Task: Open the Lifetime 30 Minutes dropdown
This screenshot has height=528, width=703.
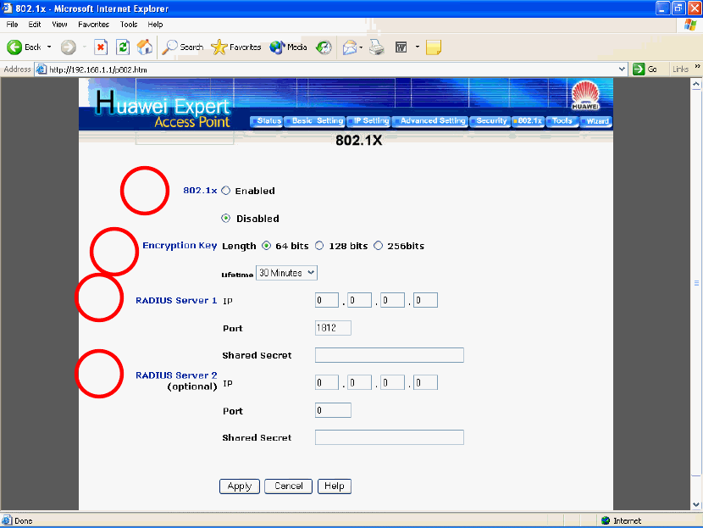Action: [286, 273]
